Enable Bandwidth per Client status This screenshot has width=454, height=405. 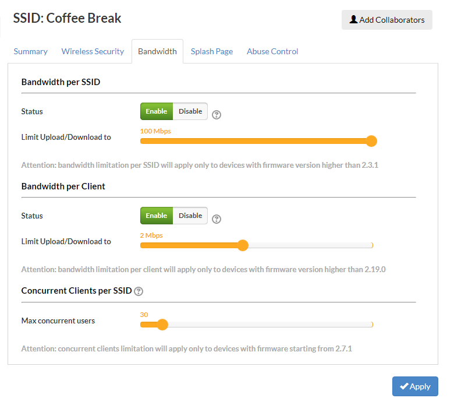157,216
